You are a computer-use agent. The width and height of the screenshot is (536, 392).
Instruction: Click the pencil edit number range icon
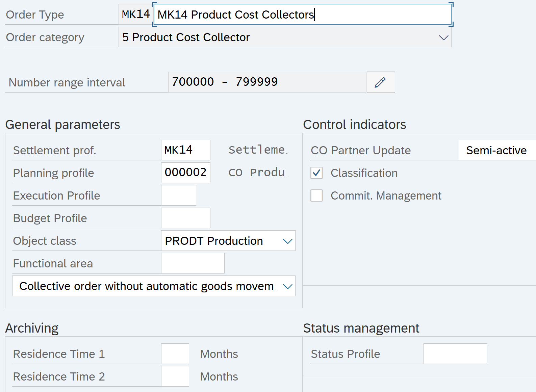380,82
